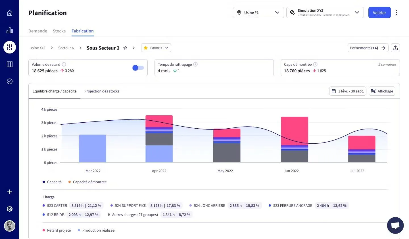Toggle the Volume de retard switch
409x239 pixels.
(x=138, y=68)
